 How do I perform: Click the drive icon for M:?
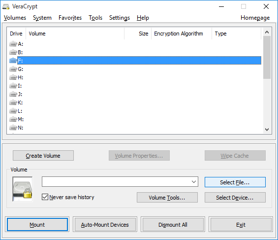(13, 119)
